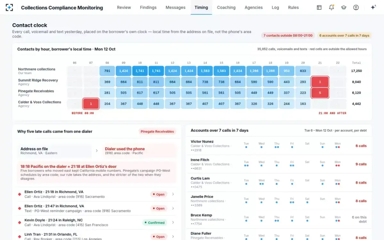Click the Confirmed status on Kevin Doyle row
384x240 pixels.
pos(155,222)
